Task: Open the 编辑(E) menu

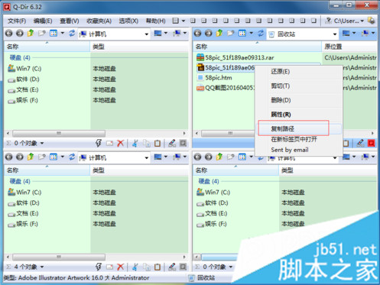Action: (x=43, y=21)
